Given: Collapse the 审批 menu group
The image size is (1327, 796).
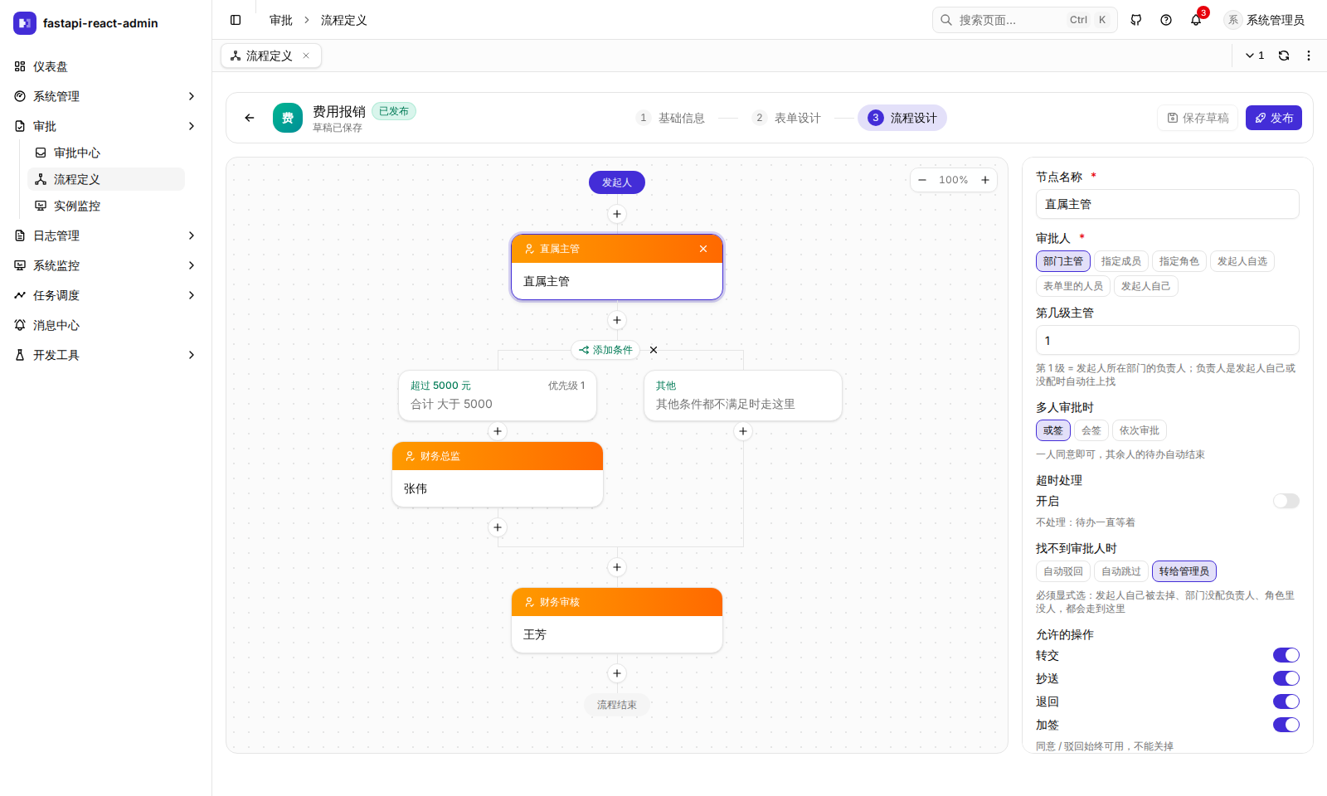Looking at the screenshot, I should coord(106,126).
